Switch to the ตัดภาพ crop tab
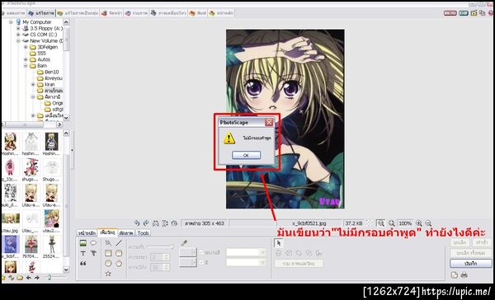495x300 pixels. [126, 232]
